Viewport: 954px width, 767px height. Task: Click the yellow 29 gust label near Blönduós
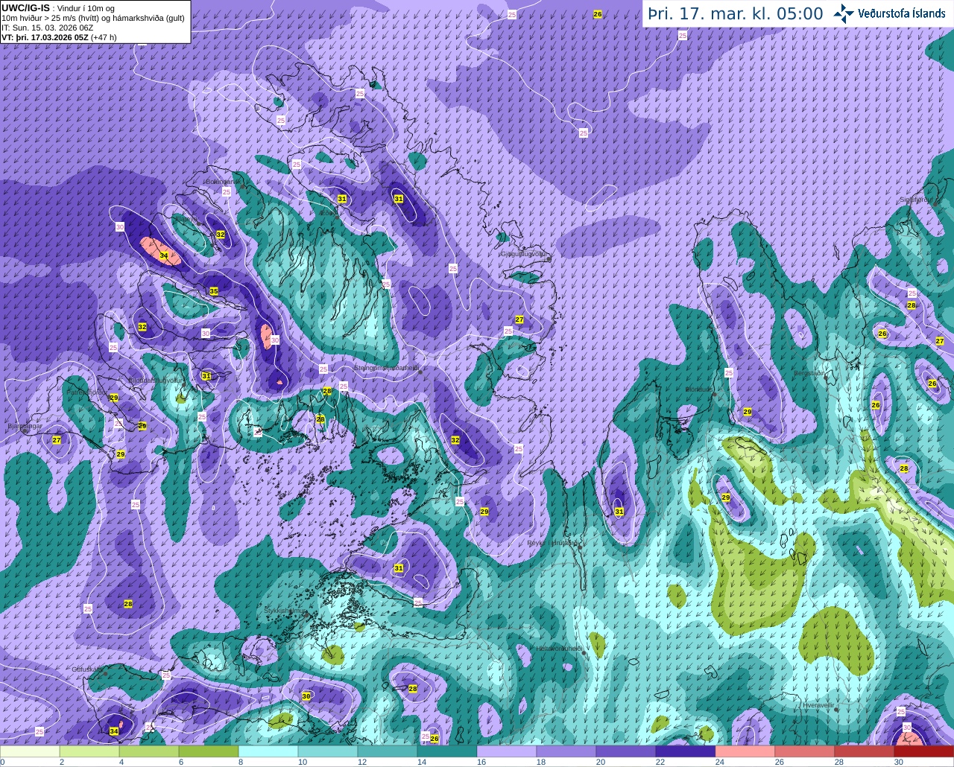[x=748, y=412]
